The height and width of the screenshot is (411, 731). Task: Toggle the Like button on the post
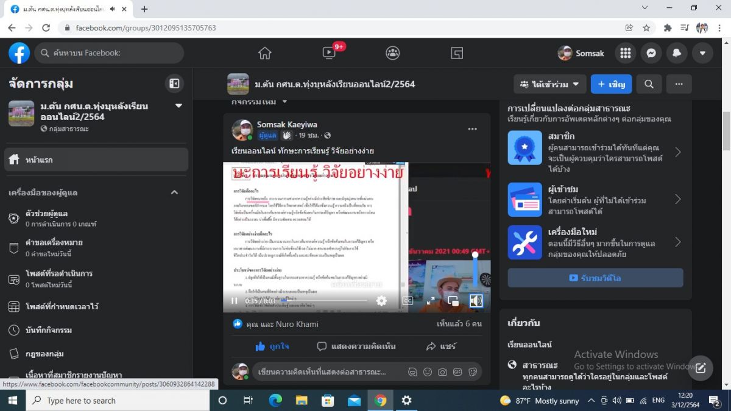[x=272, y=346]
